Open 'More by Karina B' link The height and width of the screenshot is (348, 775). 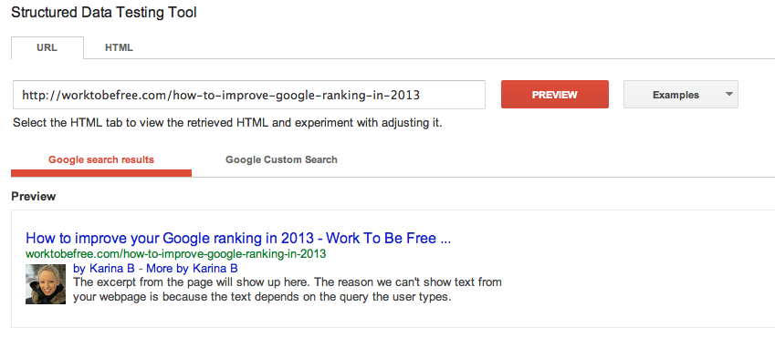(x=192, y=269)
